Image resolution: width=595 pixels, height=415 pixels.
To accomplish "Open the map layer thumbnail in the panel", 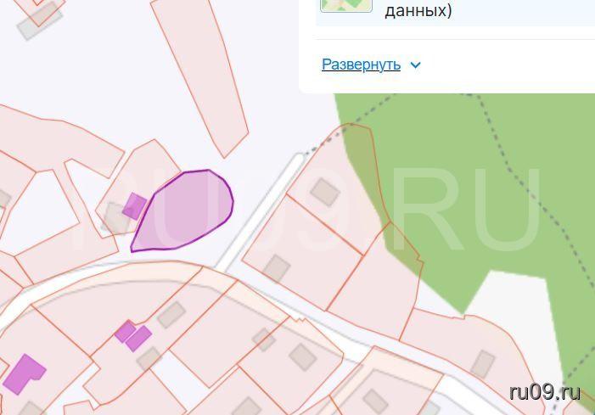I will 346,5.
